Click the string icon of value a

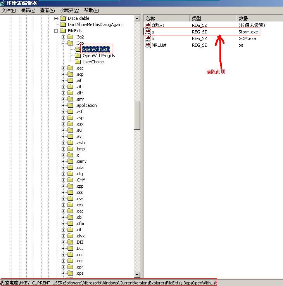click(x=148, y=32)
